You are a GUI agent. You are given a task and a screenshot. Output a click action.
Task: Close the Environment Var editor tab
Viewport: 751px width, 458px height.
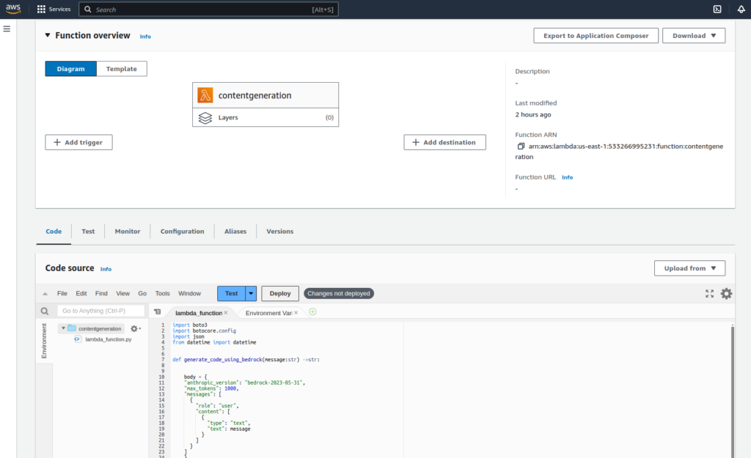296,312
